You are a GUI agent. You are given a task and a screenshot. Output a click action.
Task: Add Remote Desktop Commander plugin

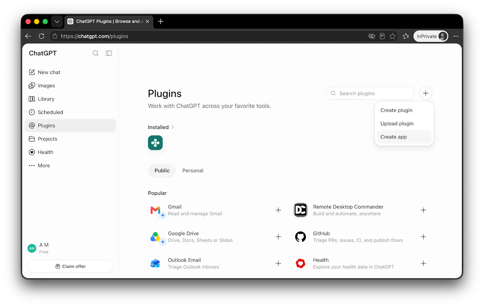[x=423, y=210]
